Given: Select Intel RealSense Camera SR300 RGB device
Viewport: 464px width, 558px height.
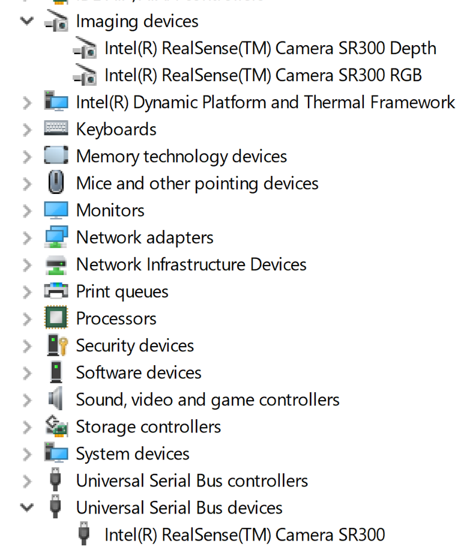Looking at the screenshot, I should tap(263, 75).
